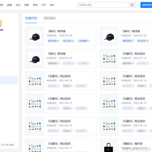Click the enabled 公益捐赠 button on 棒球帽 card
This screenshot has width=152, height=152.
tap(83, 41)
